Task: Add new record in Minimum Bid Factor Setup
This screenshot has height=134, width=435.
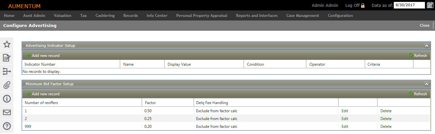Action: pos(43,94)
